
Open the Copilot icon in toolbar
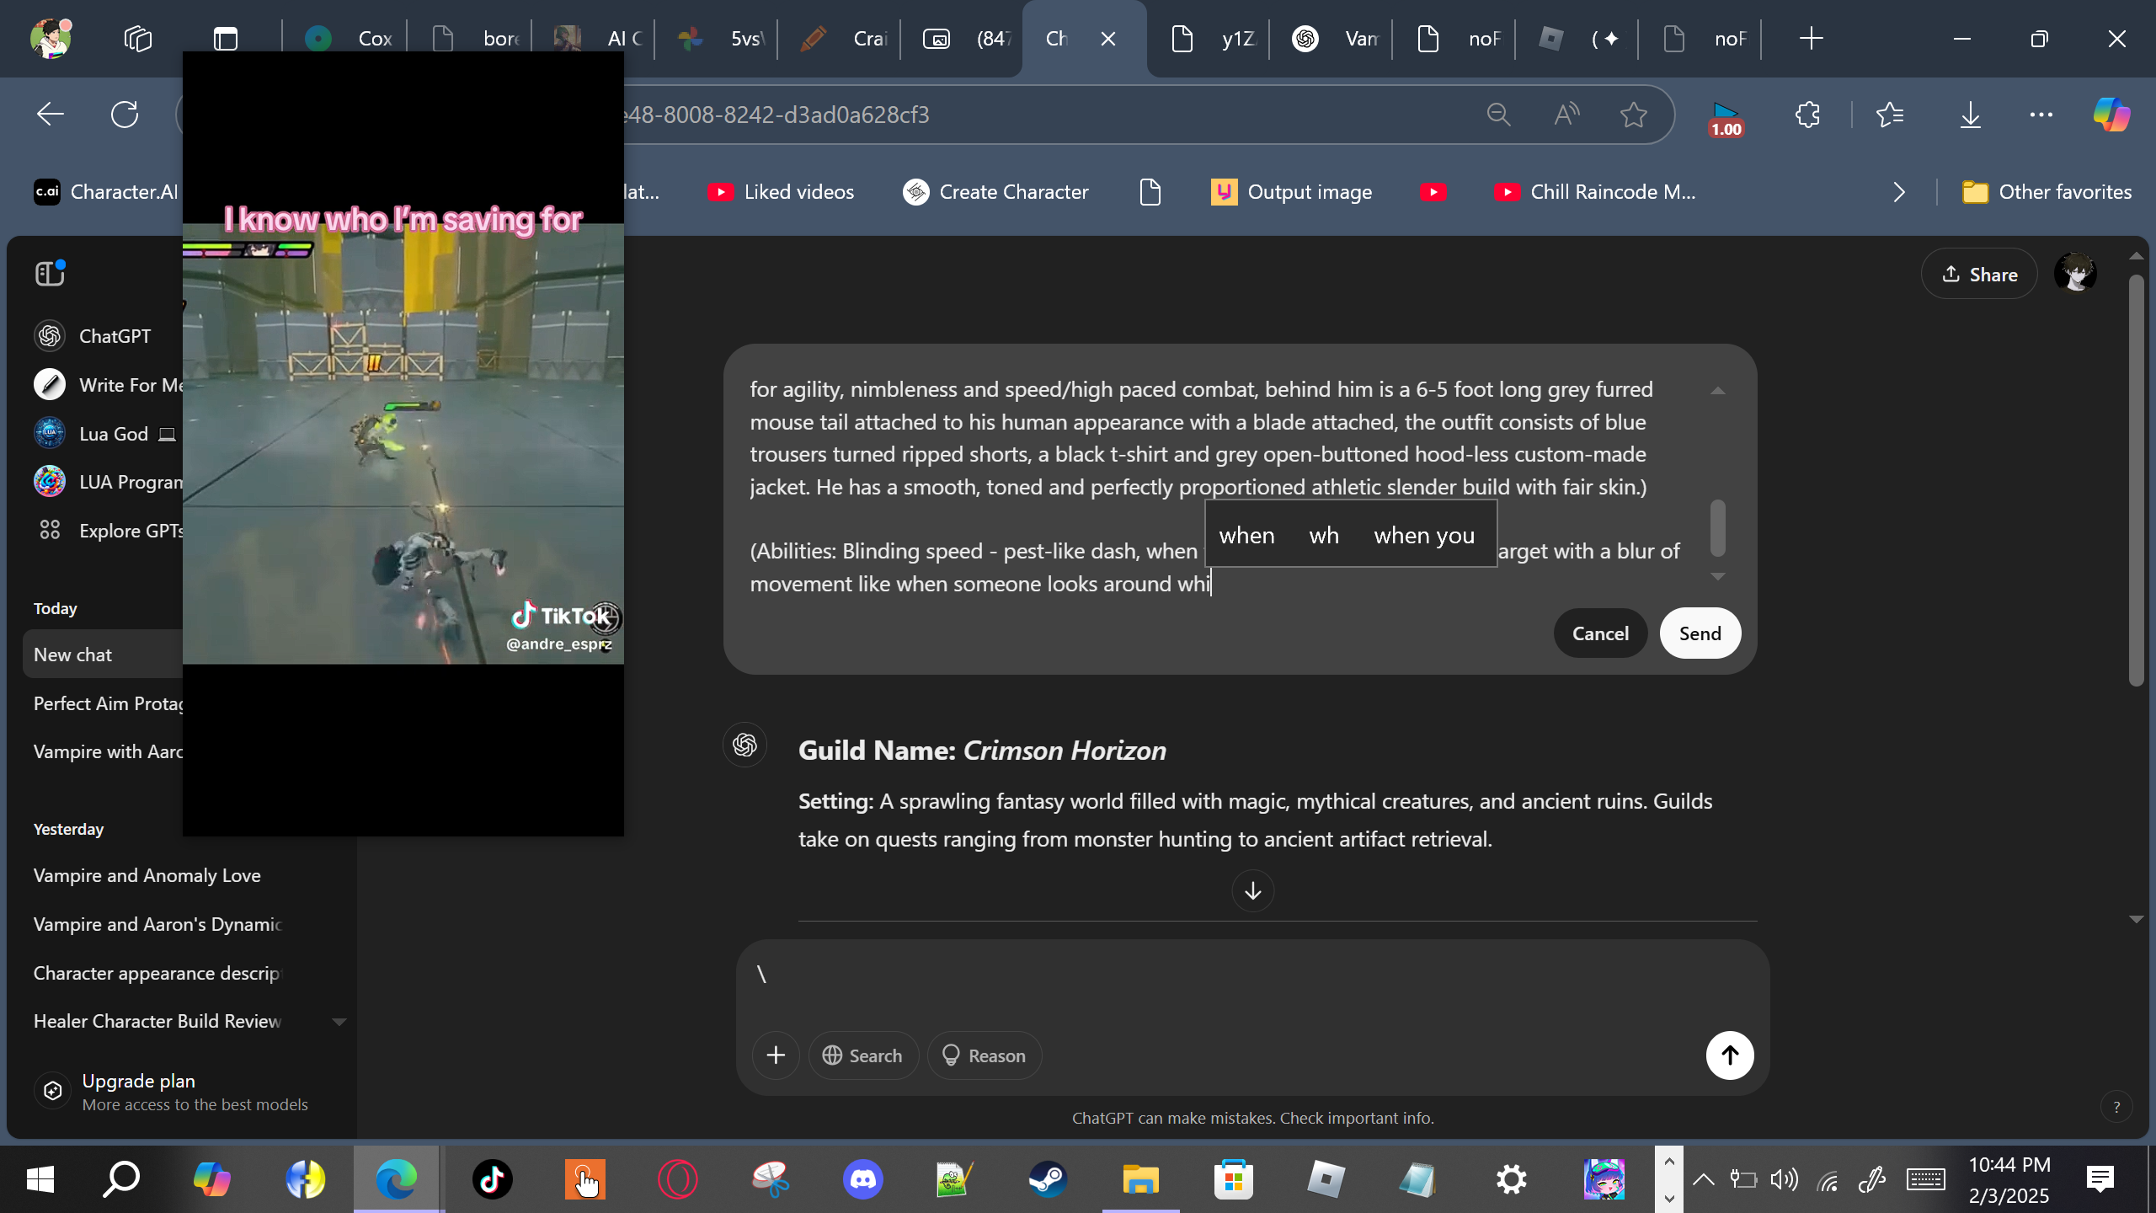2112,115
